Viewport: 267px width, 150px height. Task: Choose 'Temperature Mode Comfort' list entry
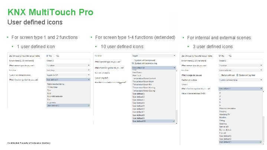coord(144,79)
